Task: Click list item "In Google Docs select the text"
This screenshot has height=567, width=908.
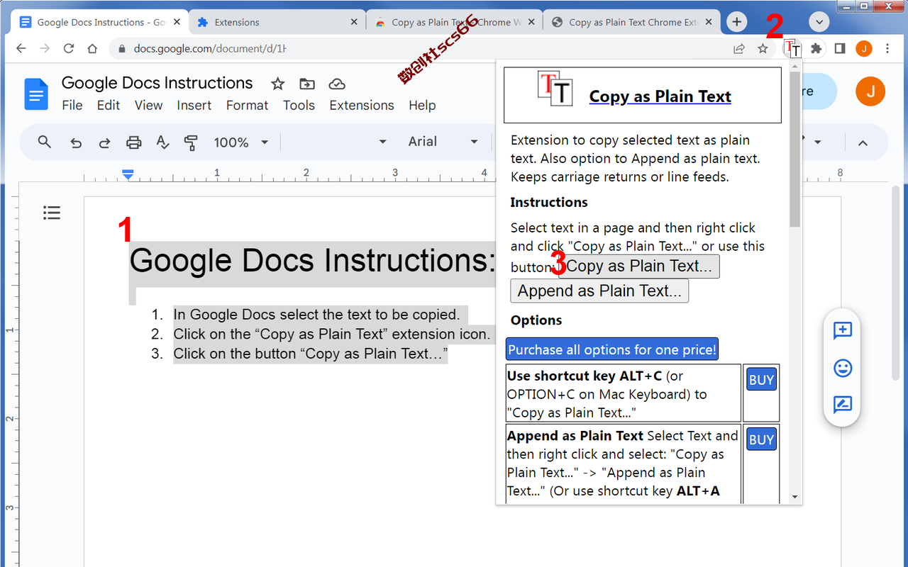Action: 316,314
